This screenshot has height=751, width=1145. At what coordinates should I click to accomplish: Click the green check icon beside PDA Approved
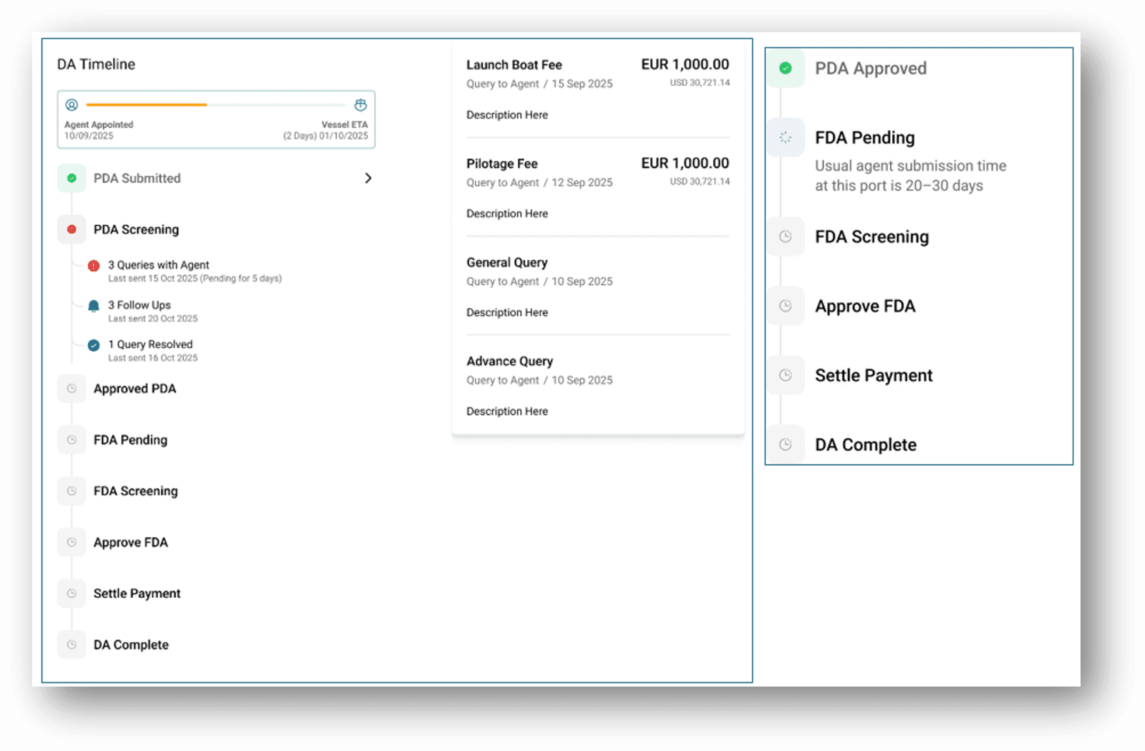(786, 68)
